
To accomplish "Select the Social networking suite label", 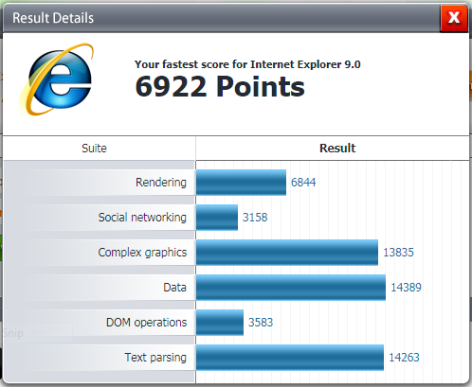I will (x=142, y=218).
